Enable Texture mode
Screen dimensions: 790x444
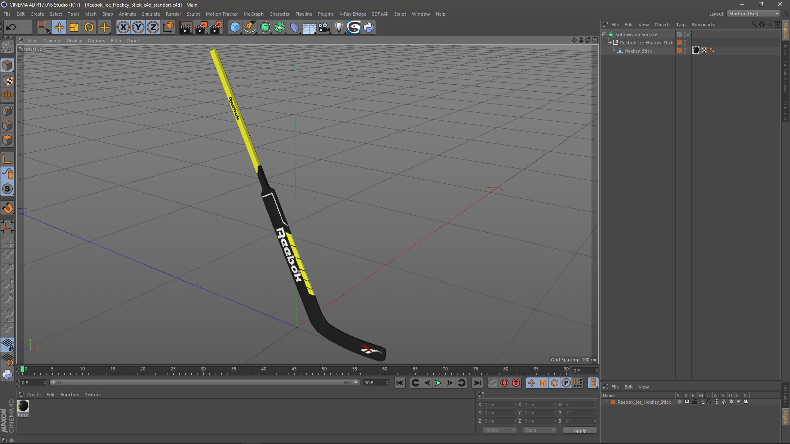[x=7, y=81]
